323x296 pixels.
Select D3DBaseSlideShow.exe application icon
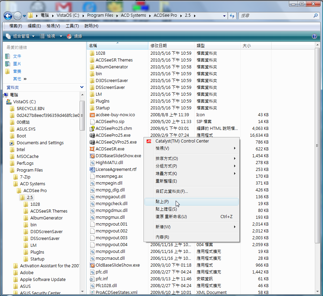(x=92, y=156)
